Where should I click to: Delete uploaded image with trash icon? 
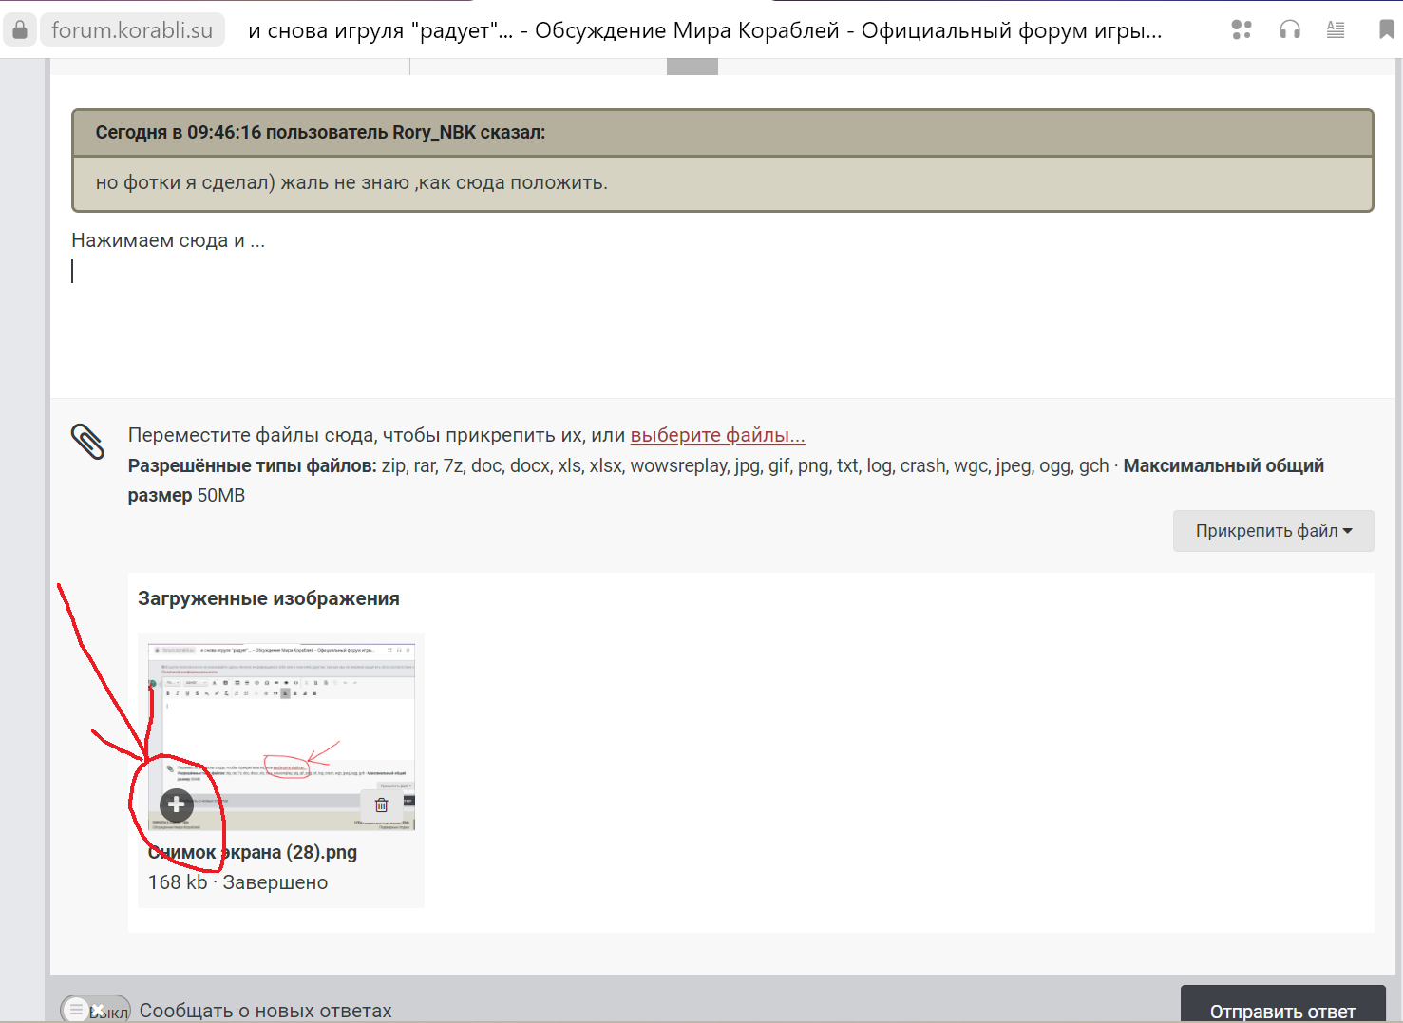click(382, 805)
